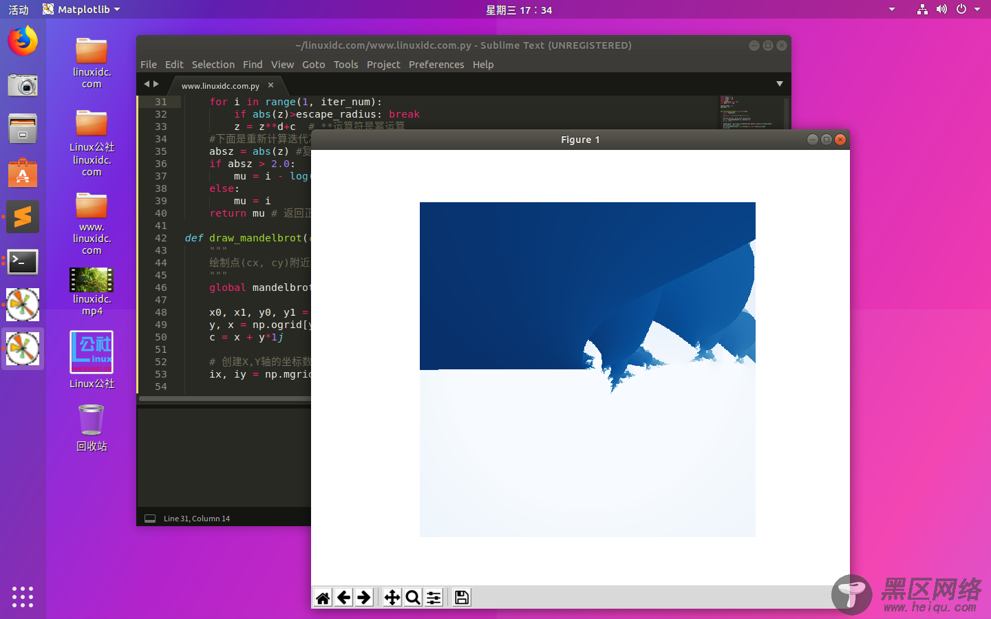Click the Forward arrow in Figure toolbar
The width and height of the screenshot is (991, 619).
(364, 598)
